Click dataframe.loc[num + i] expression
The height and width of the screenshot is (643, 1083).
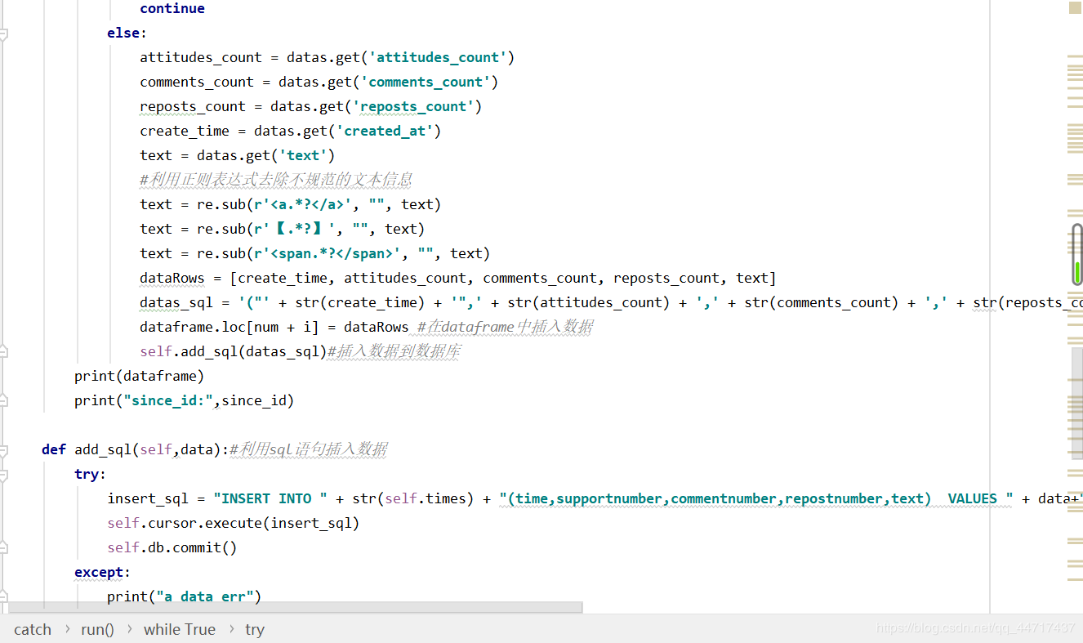pos(230,327)
